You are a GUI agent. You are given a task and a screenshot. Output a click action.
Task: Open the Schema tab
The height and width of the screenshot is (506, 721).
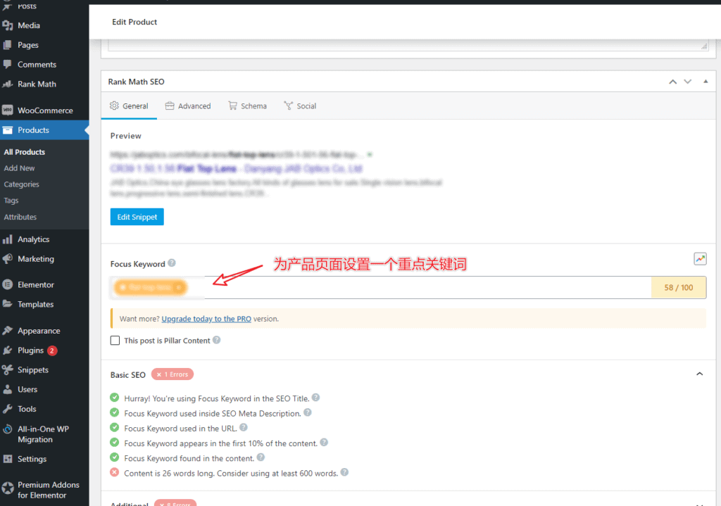[x=247, y=106]
